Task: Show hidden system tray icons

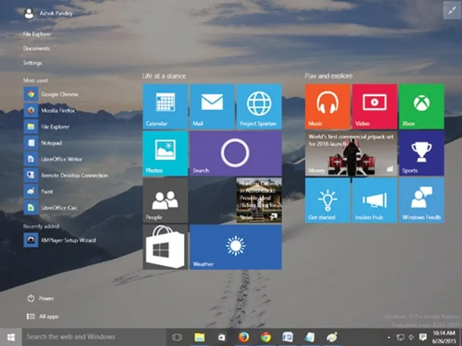Action: click(x=389, y=337)
